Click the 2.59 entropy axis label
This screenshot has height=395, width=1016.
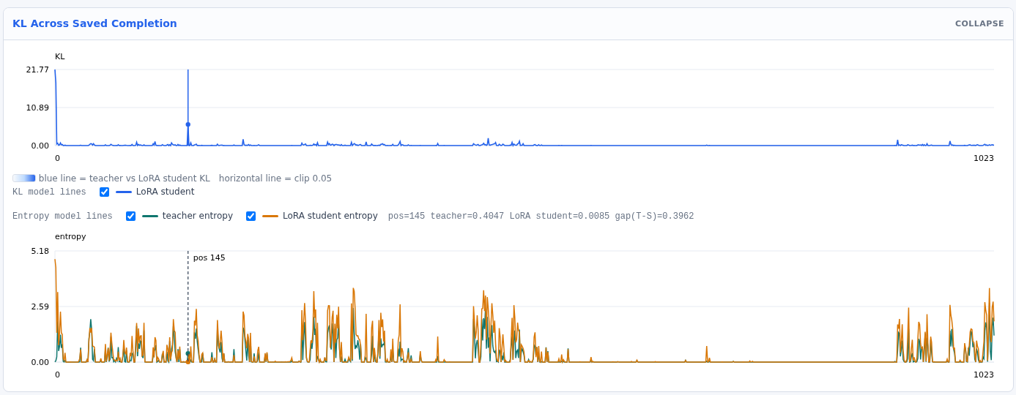tap(40, 306)
